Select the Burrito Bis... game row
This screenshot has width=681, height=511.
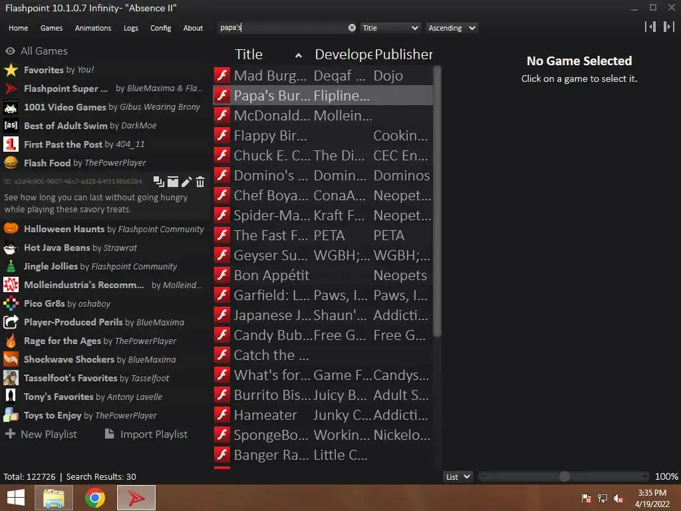(323, 395)
